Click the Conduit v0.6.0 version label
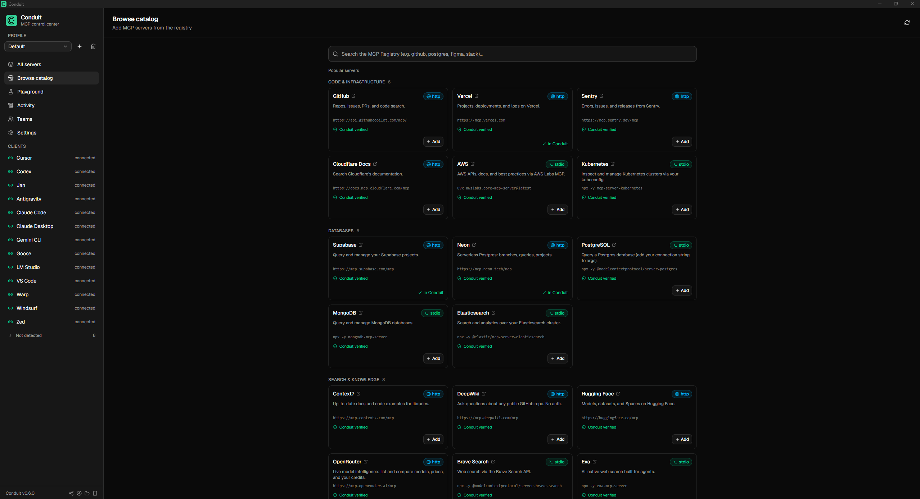 20,493
